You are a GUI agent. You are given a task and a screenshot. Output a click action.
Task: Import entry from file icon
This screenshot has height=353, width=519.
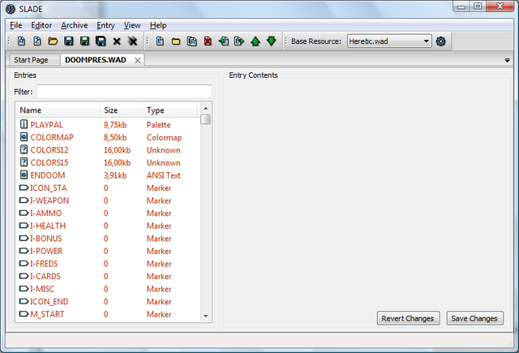coord(224,41)
